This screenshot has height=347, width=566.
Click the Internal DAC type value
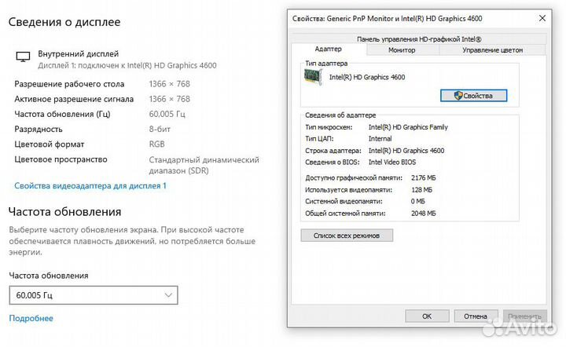[380, 139]
